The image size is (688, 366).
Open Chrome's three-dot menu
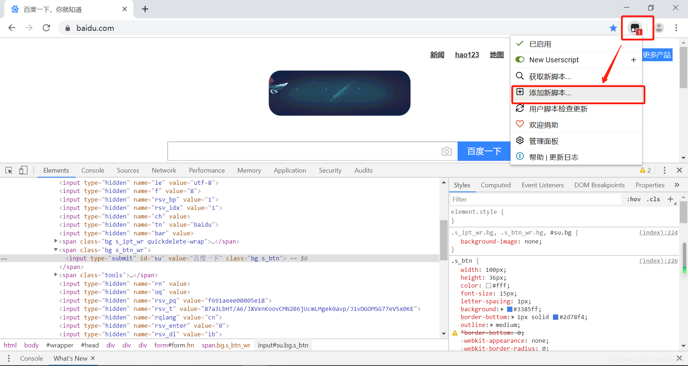[676, 28]
